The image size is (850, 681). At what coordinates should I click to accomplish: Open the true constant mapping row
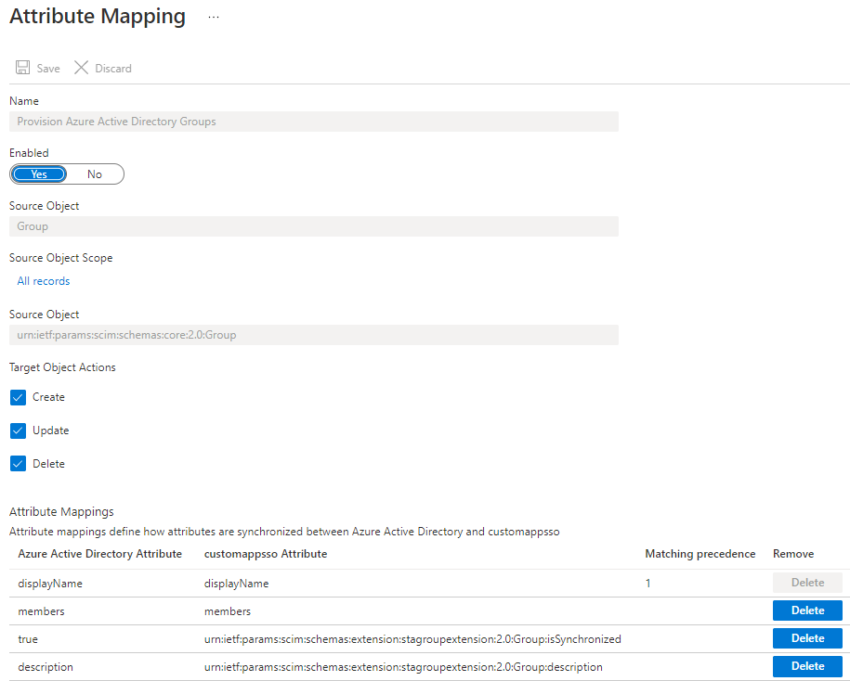(29, 639)
